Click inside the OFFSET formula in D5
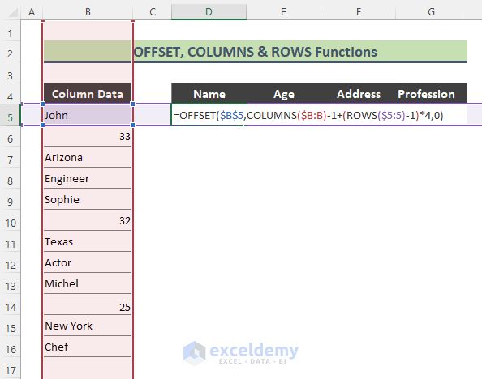This screenshot has width=482, height=379. click(x=308, y=115)
